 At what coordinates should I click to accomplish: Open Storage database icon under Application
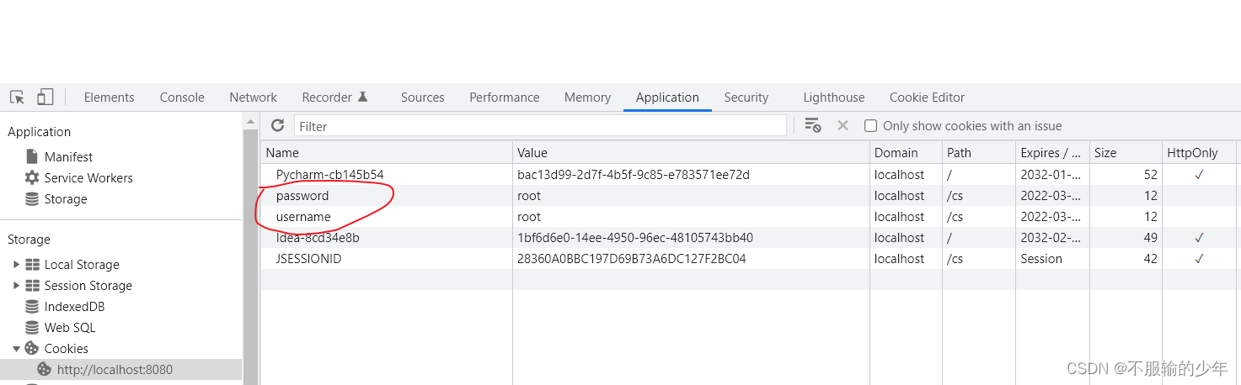coord(65,199)
